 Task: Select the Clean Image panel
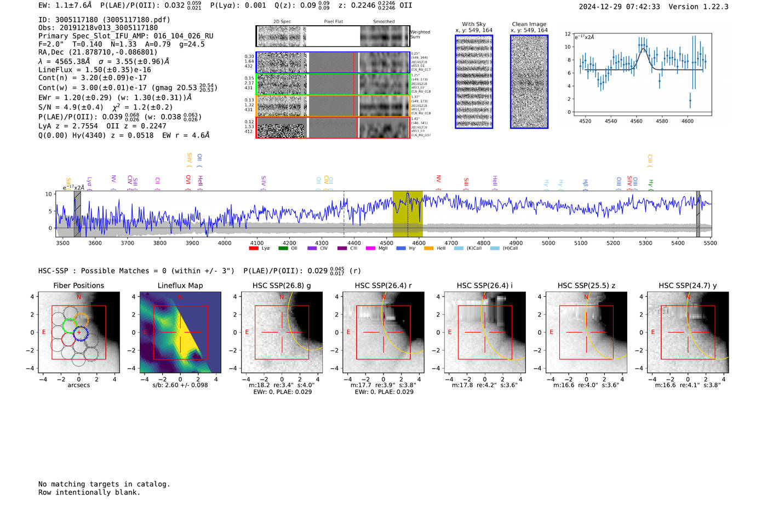click(529, 82)
